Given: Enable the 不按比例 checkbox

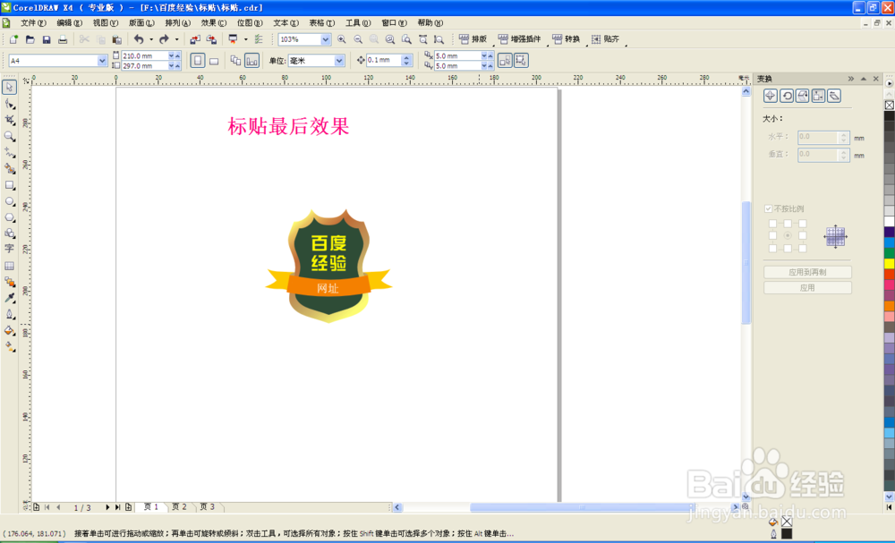Looking at the screenshot, I should pyautogui.click(x=768, y=208).
